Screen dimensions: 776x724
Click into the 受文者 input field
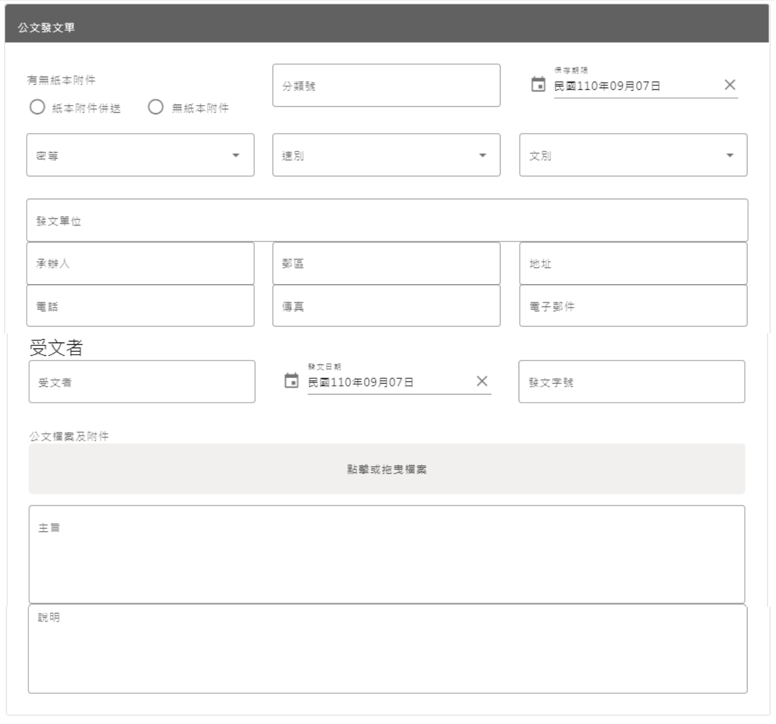[x=142, y=381]
